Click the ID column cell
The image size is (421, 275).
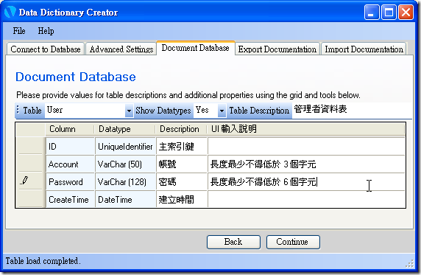(71, 147)
